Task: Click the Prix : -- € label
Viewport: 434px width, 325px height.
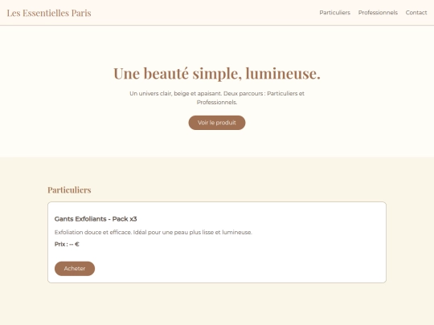Action: pos(67,244)
